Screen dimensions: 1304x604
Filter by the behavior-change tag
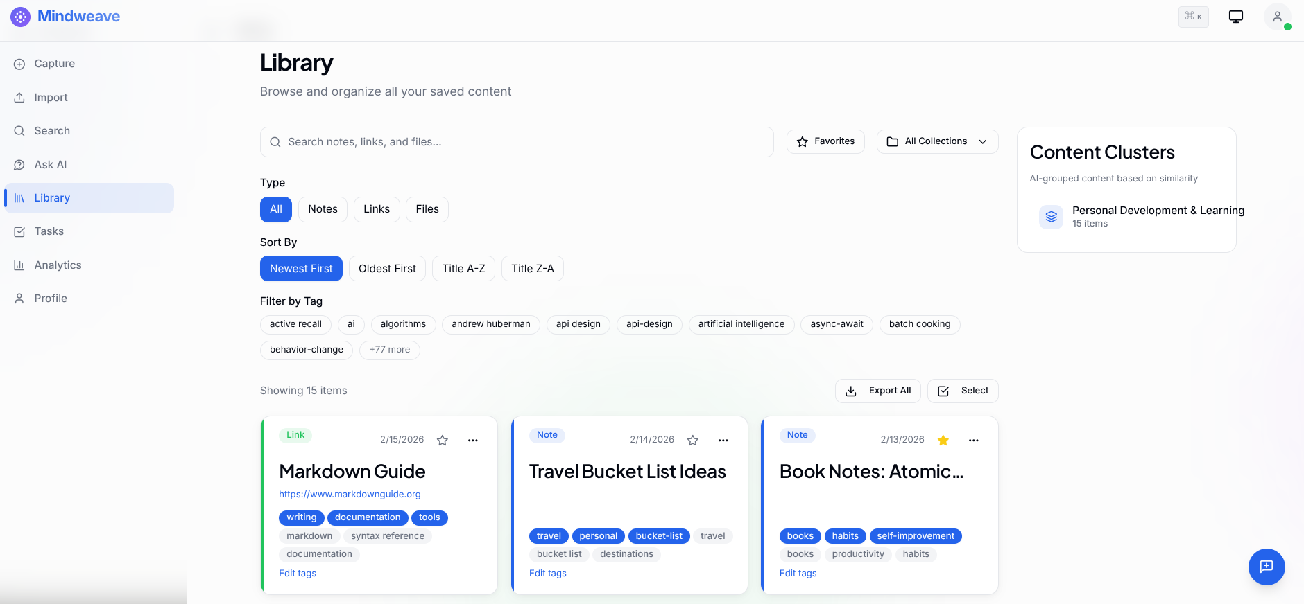coord(307,350)
